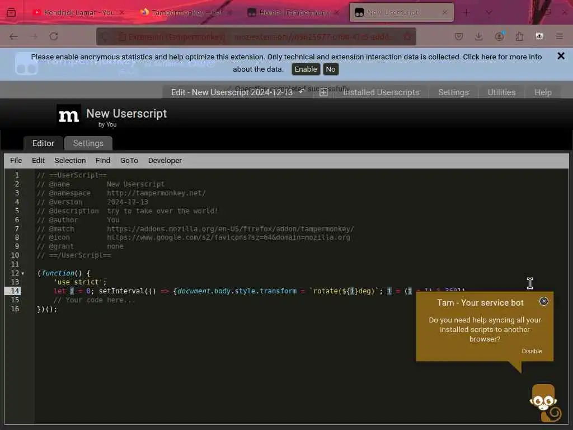Click line number 14 in the gutter
This screenshot has width=573, height=430.
tap(15, 291)
